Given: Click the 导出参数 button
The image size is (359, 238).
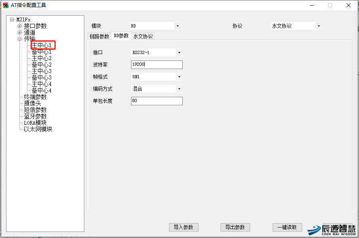Looking at the screenshot, I should (235, 227).
